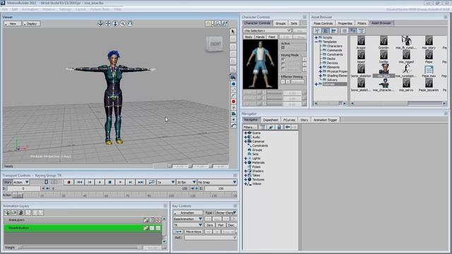
Task: Click the magnifier zoom icon above the viewer
Action: 122,23
